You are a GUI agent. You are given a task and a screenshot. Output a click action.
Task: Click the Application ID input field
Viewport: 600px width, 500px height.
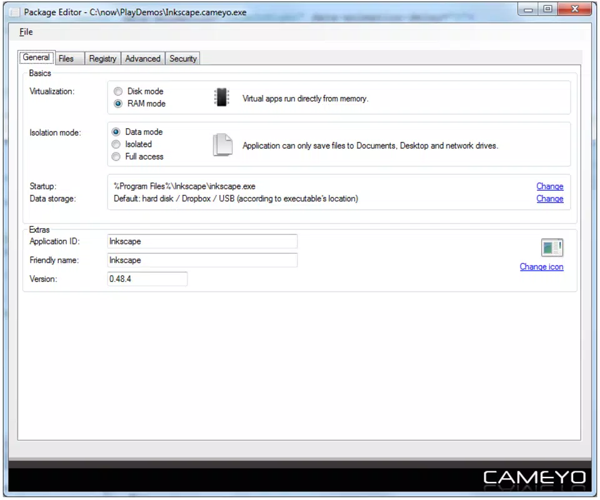point(202,241)
